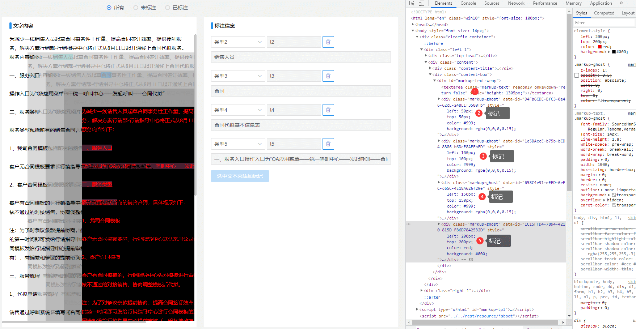Click the ::before pseudo-element row
The height and width of the screenshot is (329, 636).
click(433, 43)
